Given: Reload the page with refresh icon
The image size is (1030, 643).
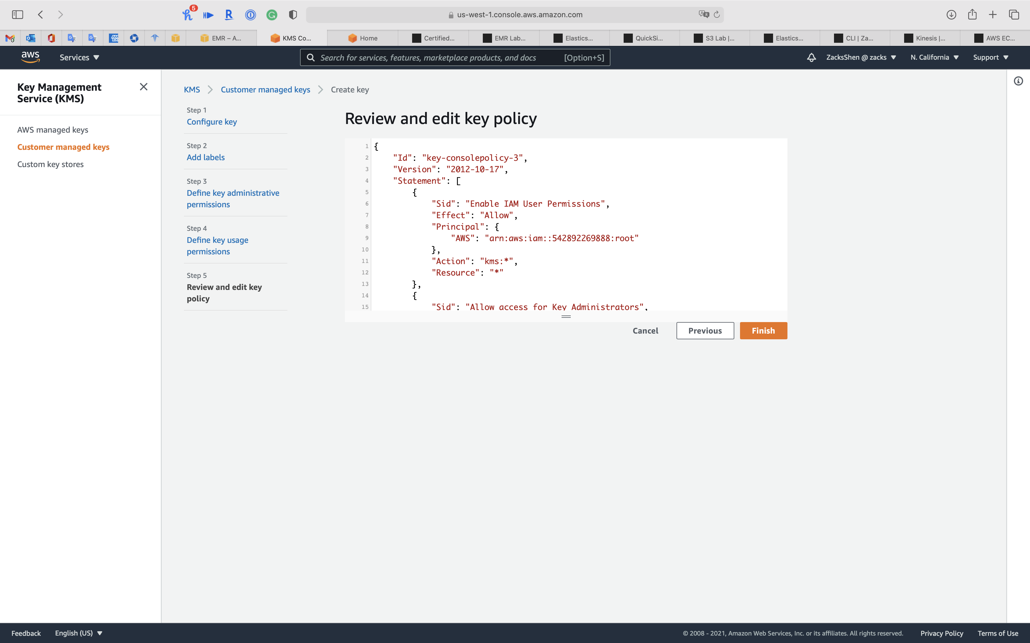Looking at the screenshot, I should point(717,14).
